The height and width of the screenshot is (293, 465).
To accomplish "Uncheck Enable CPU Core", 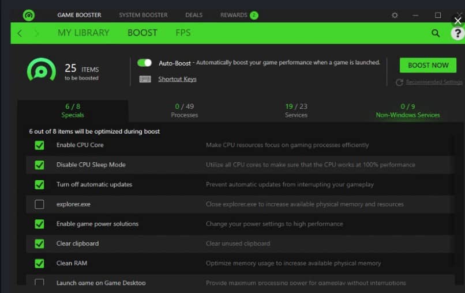I will pos(39,145).
